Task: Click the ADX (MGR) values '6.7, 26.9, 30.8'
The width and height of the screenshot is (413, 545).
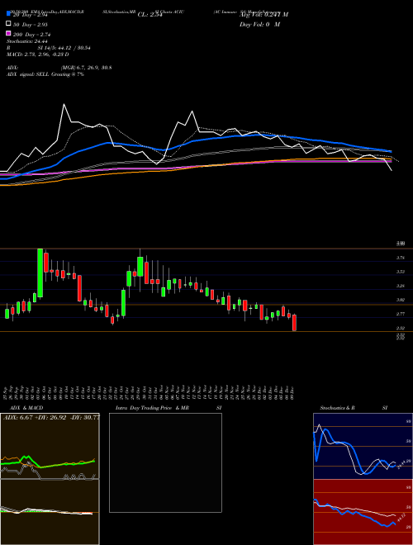Action: [x=94, y=68]
